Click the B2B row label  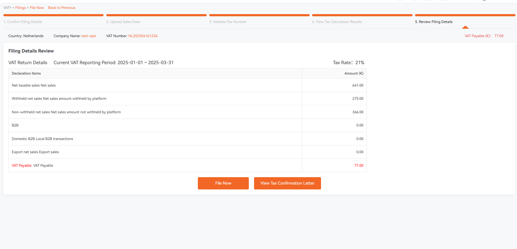pyautogui.click(x=15, y=125)
